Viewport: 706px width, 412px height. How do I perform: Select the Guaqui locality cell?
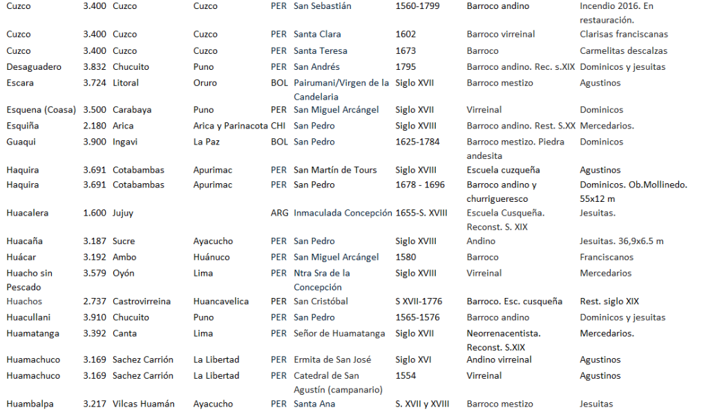point(21,142)
